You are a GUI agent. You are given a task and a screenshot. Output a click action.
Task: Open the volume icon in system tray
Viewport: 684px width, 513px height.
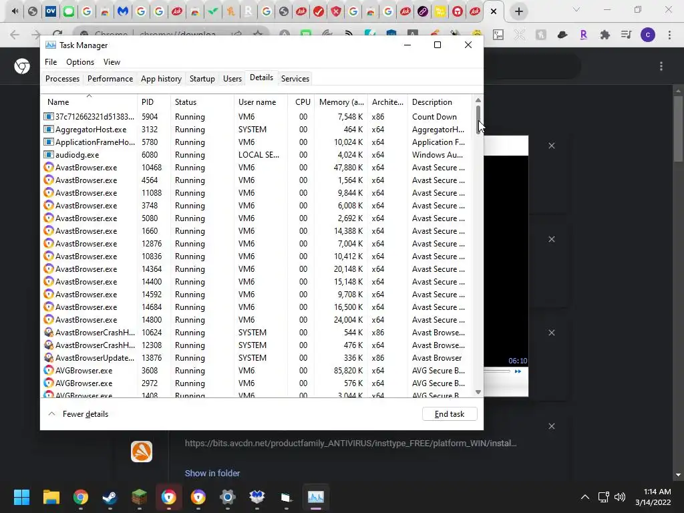619,497
